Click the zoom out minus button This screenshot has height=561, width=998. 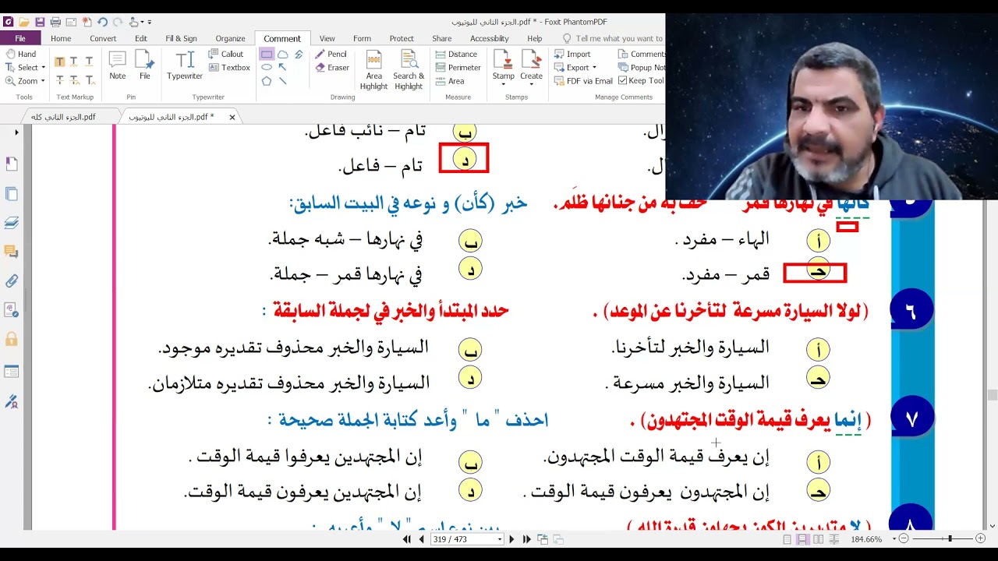(904, 539)
